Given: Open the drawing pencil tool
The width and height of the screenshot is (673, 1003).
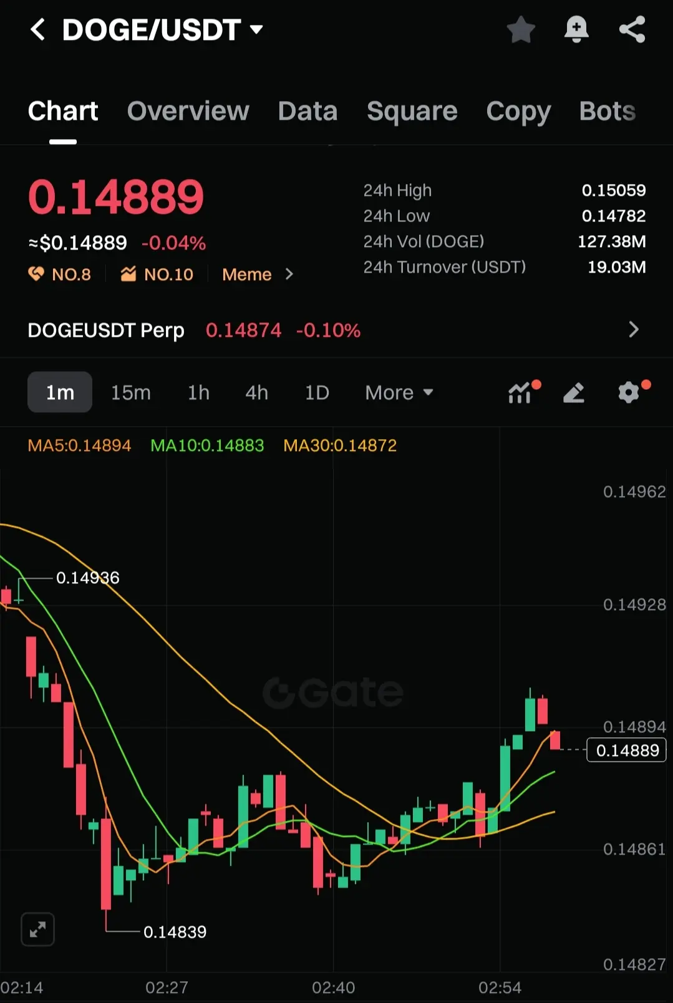Looking at the screenshot, I should 574,392.
